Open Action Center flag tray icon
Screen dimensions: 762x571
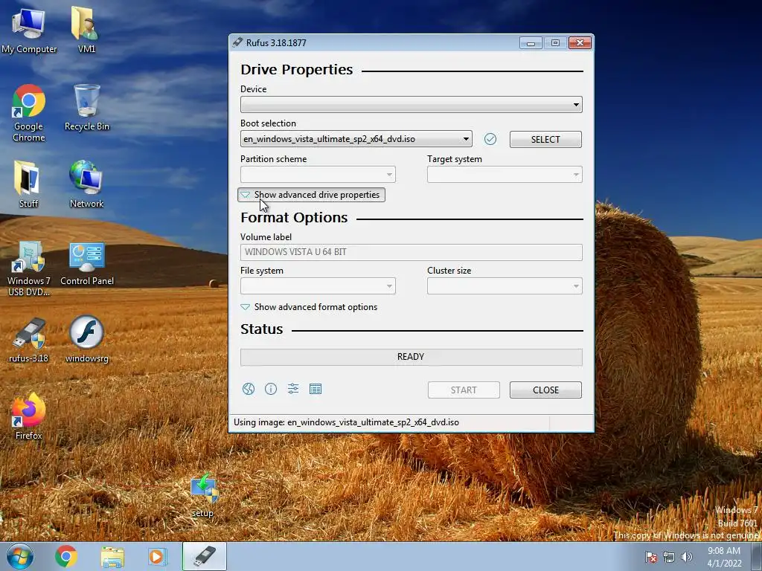[x=650, y=557]
